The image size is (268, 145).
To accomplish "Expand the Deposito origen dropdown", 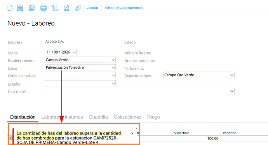I will click(x=232, y=75).
